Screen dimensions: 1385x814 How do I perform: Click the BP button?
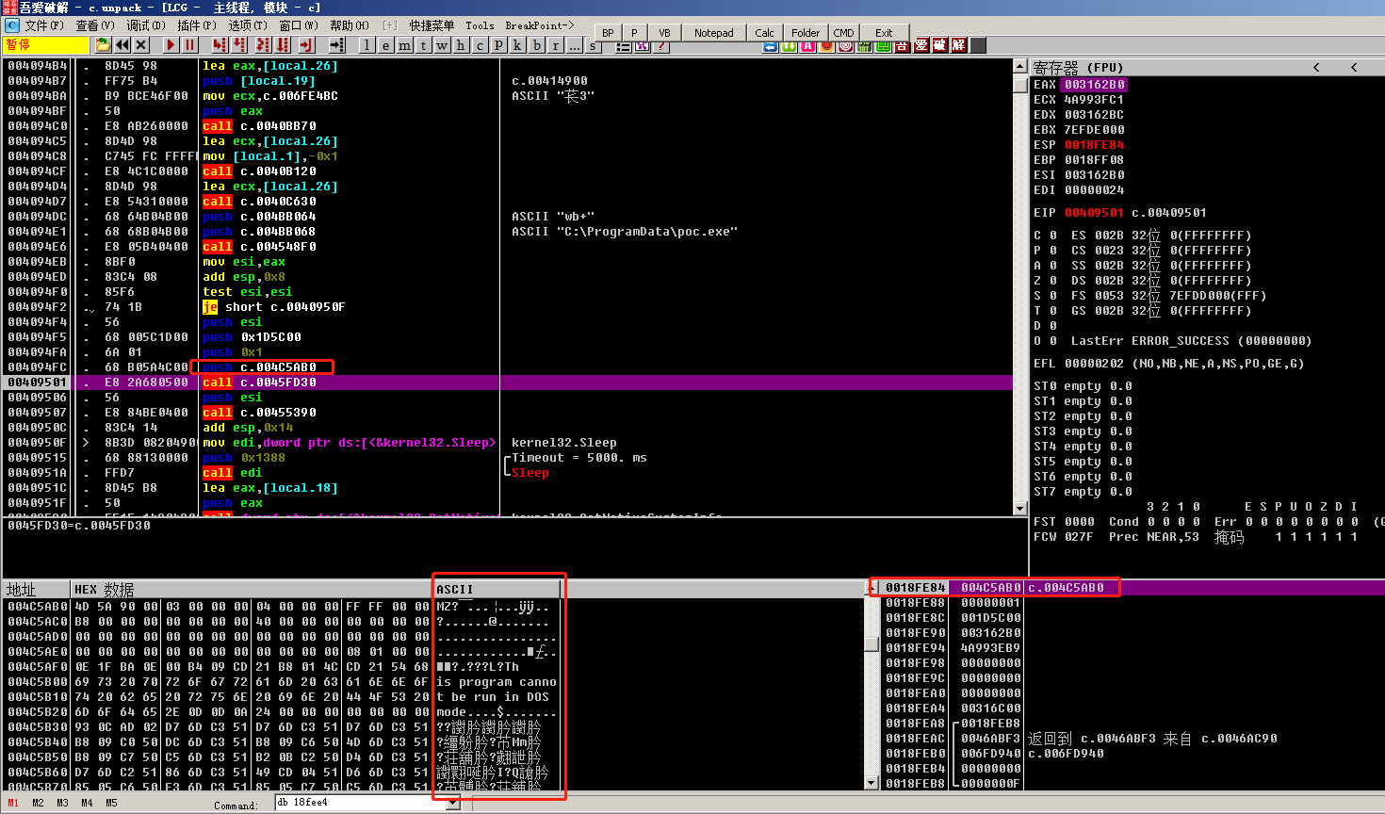(609, 33)
